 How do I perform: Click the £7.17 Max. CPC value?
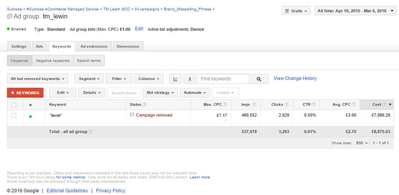tap(222, 115)
